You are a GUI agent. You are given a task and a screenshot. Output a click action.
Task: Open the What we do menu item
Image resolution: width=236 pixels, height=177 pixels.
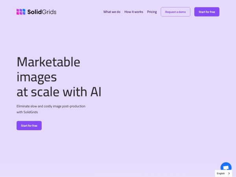click(x=112, y=12)
